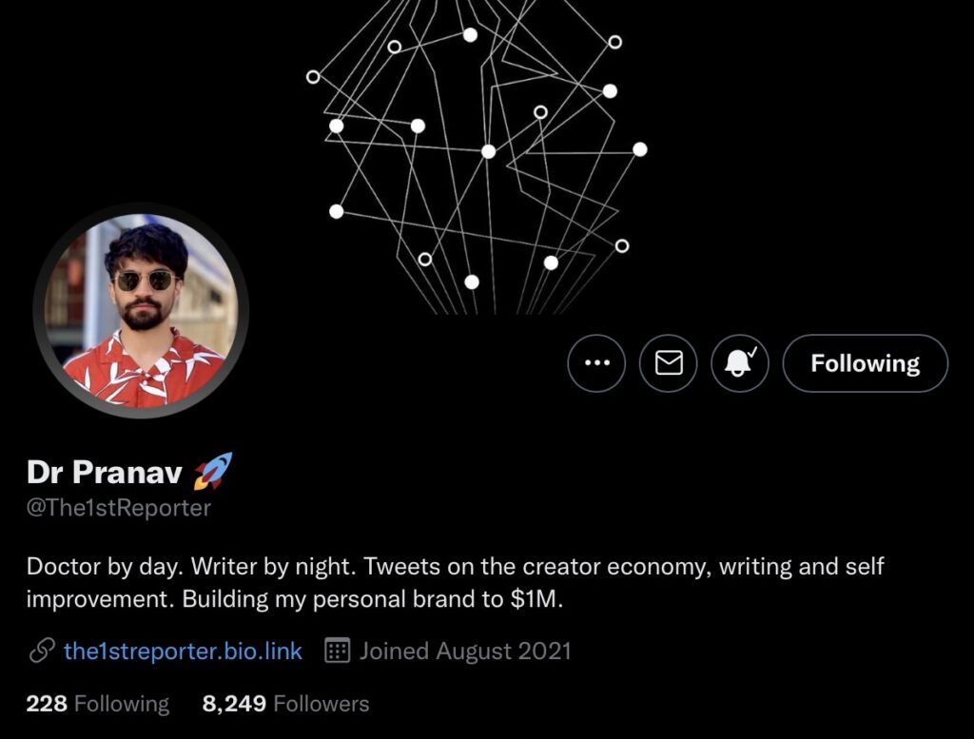Click the calendar icon by join date

(337, 651)
